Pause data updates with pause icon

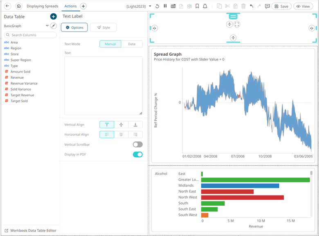click(165, 6)
